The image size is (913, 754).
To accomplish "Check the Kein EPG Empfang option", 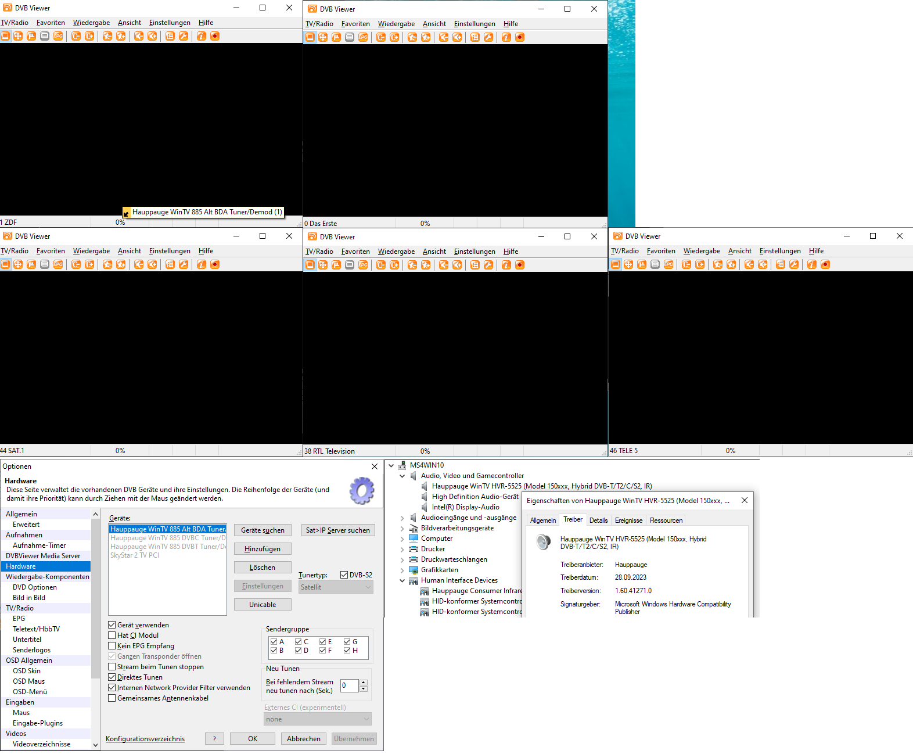I will 112,646.
